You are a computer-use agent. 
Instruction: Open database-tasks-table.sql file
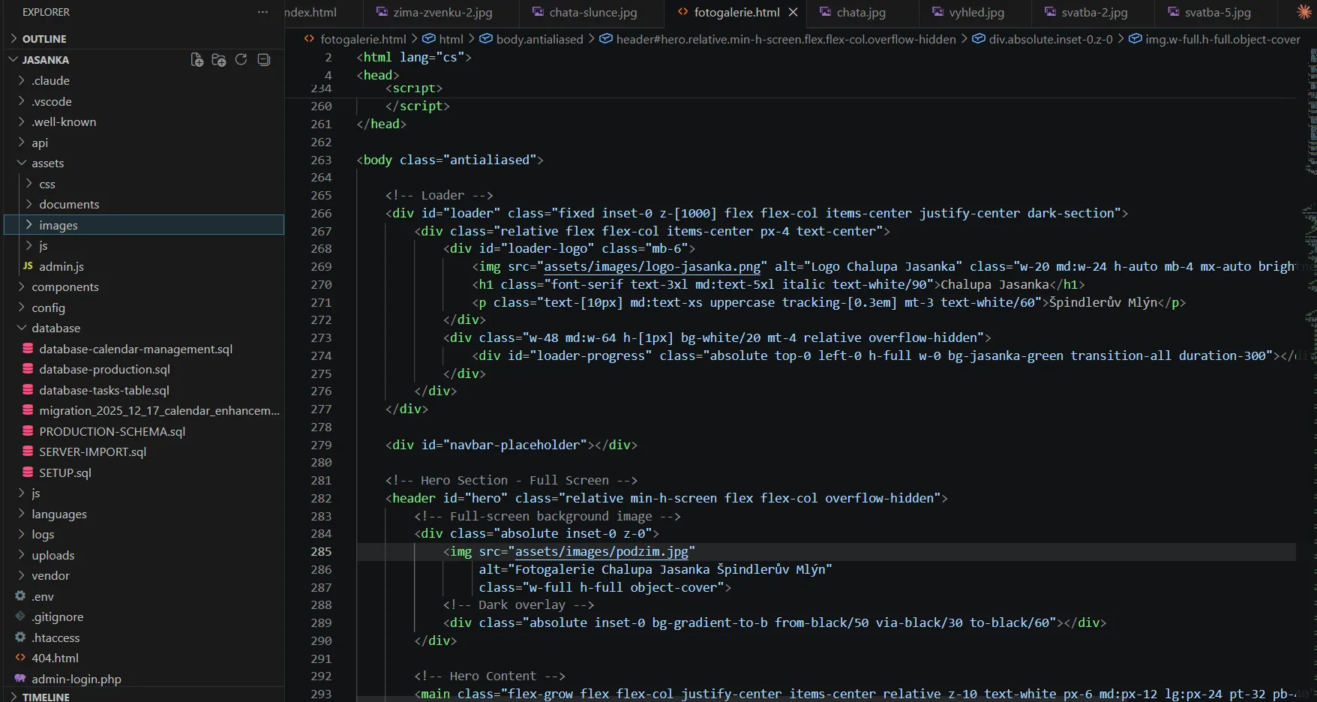pyautogui.click(x=104, y=390)
